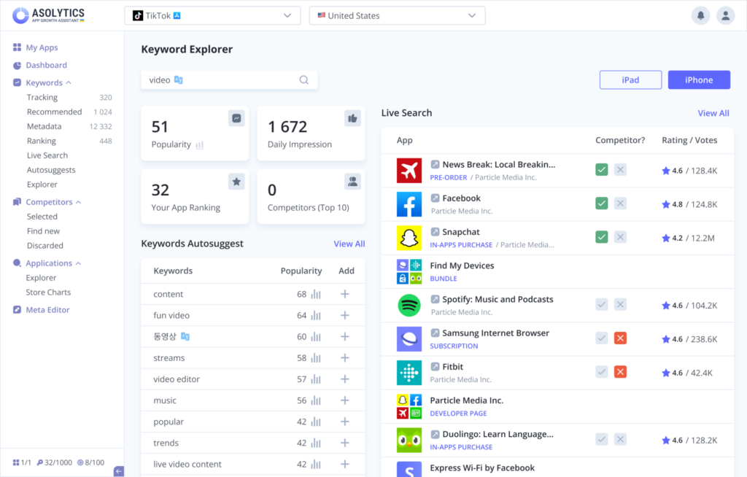Click the Asolytics logo
This screenshot has width=747, height=477.
coord(49,15)
